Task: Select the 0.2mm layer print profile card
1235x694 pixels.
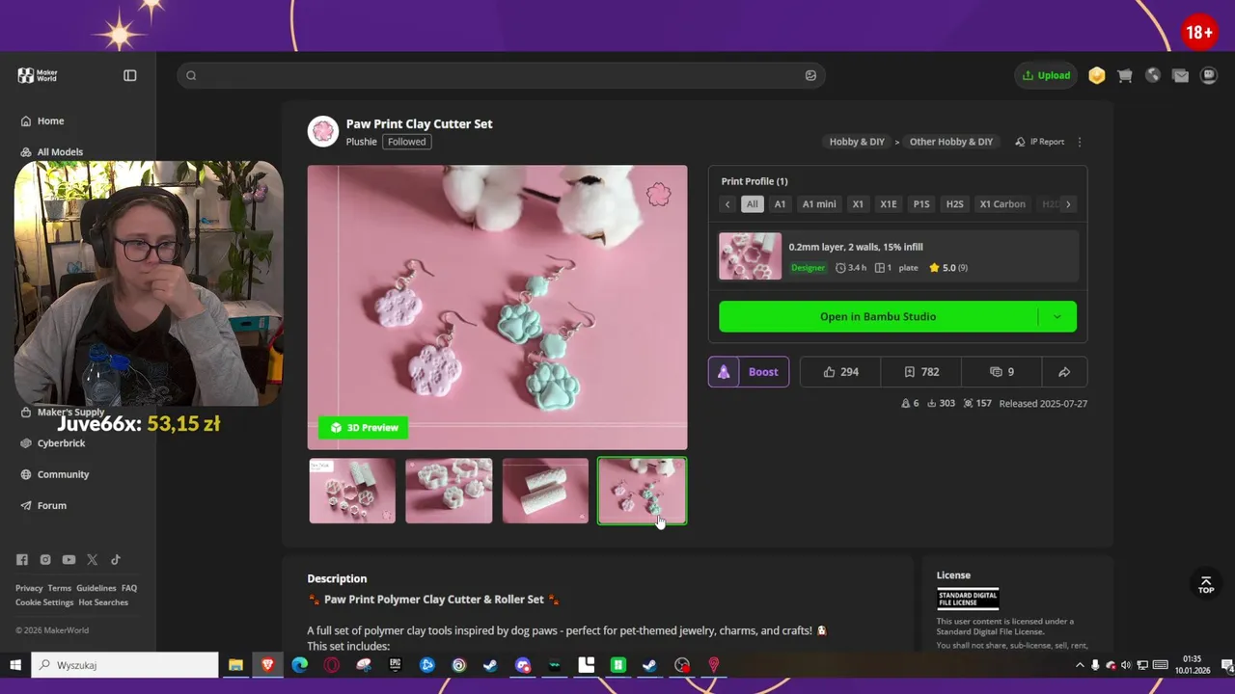Action: pos(897,256)
